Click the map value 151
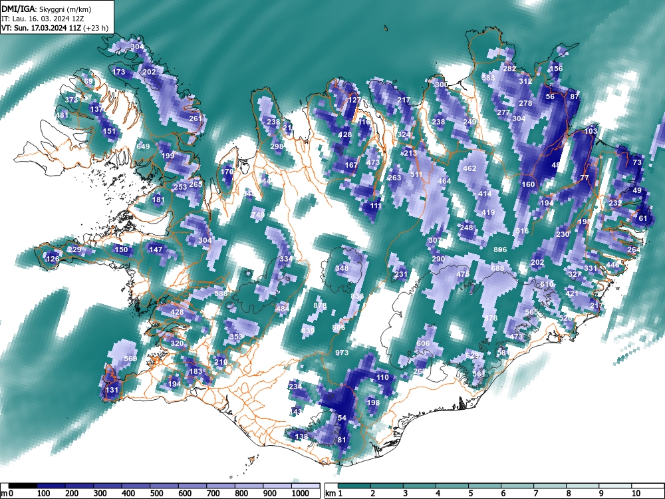Viewport: 665px width, 499px height. coord(110,131)
